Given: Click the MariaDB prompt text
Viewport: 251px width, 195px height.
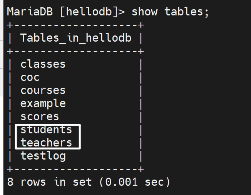Looking at the screenshot, I should pyautogui.click(x=30, y=12).
